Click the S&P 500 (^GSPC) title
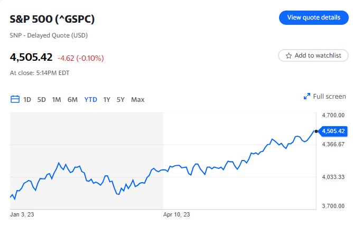Image resolution: width=353 pixels, height=226 pixels. [53, 20]
